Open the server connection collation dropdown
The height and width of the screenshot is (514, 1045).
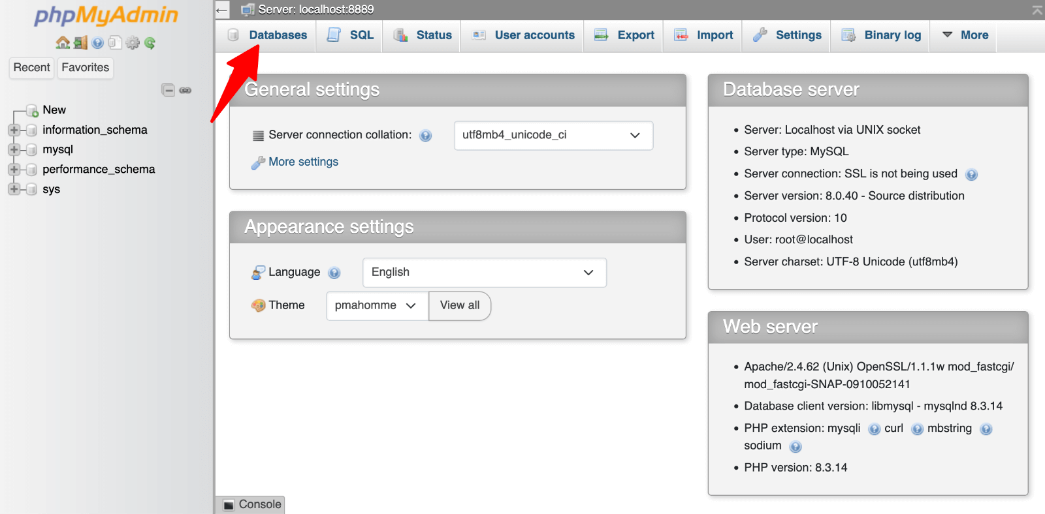(x=553, y=136)
